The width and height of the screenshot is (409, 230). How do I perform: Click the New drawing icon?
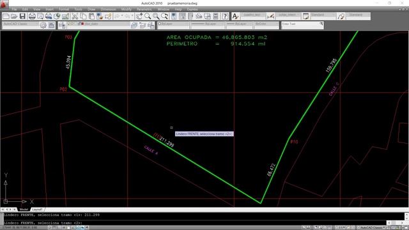6,17
